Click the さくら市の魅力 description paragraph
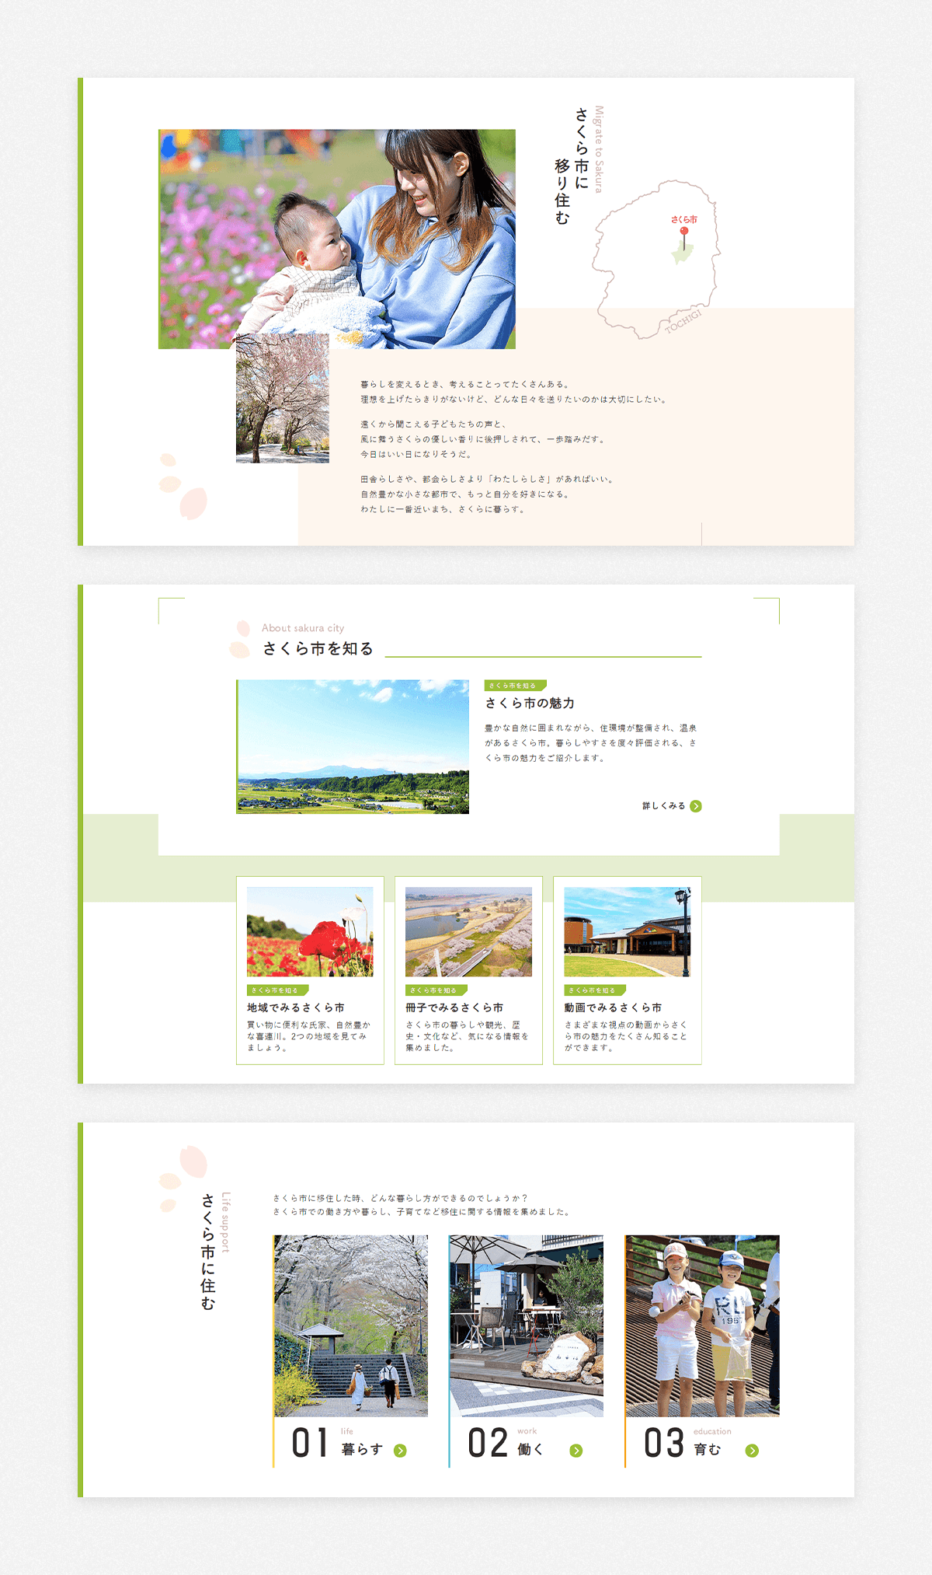Screen dimensions: 932x1575 591,743
